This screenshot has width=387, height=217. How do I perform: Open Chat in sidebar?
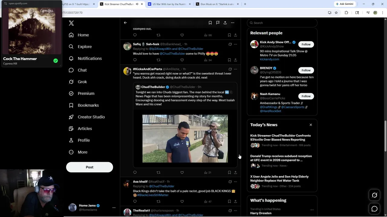point(78,70)
